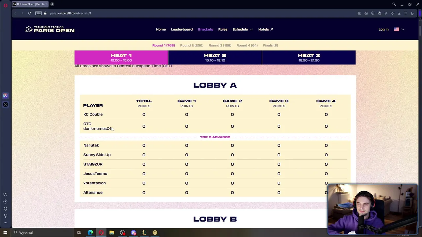The image size is (422, 237).
Task: Click the LOBBY A heading
Action: 215,85
